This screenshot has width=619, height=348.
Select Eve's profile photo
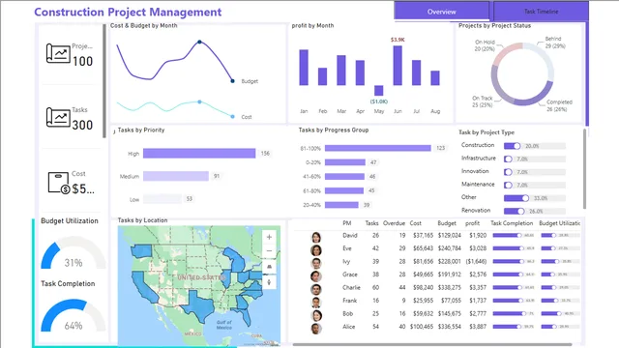(x=316, y=250)
